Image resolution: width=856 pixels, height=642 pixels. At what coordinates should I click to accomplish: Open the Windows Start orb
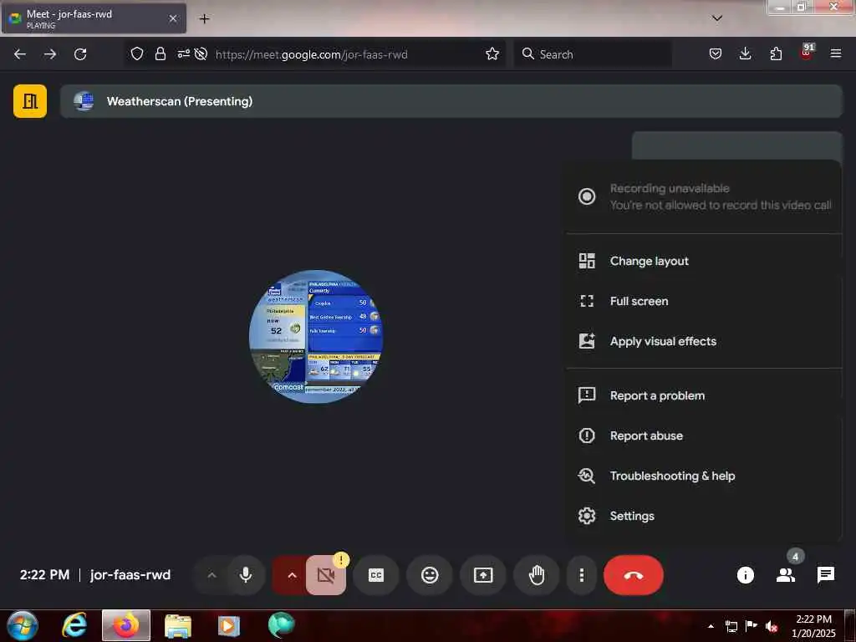tap(22, 625)
